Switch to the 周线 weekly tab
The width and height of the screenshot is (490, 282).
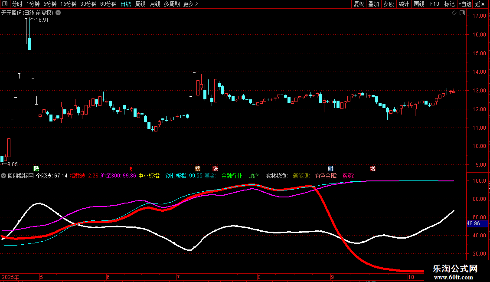coord(140,4)
